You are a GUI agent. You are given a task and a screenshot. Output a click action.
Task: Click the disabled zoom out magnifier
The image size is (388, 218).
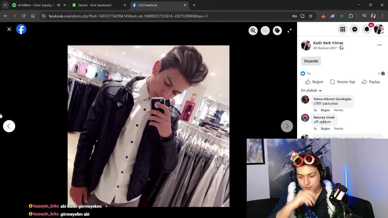pyautogui.click(x=265, y=31)
